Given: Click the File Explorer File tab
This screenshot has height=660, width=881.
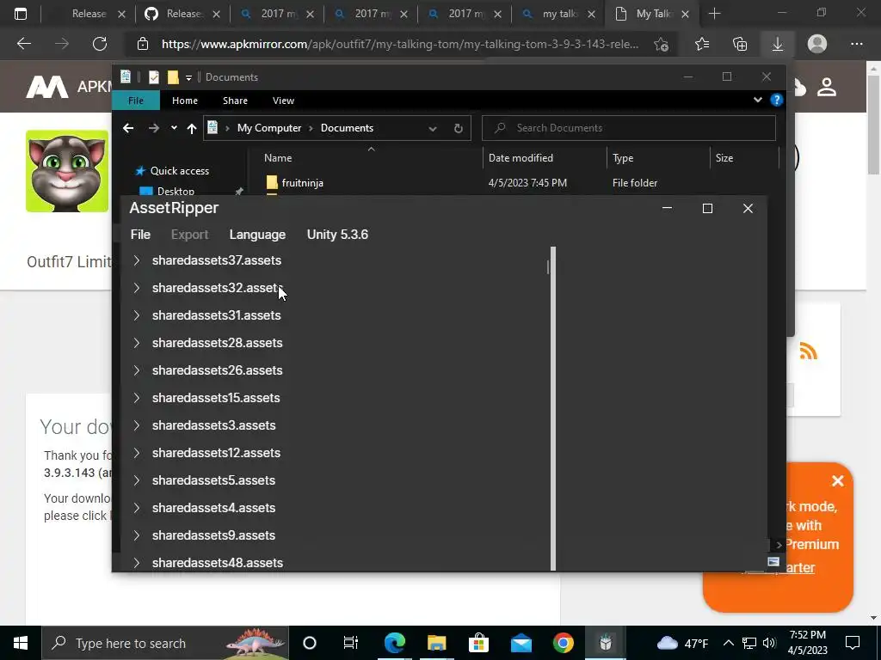Looking at the screenshot, I should pos(136,101).
